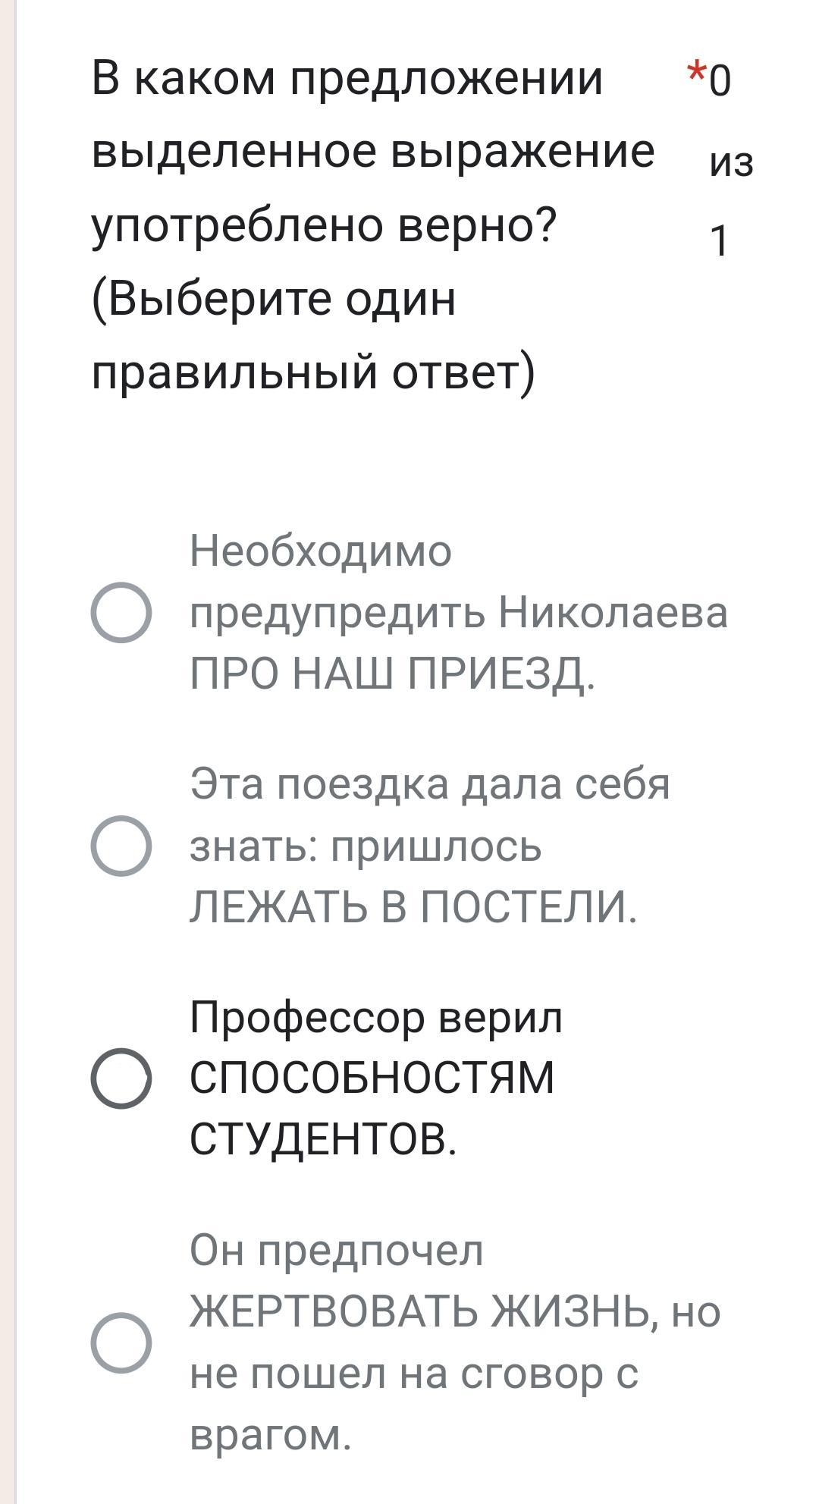Click the 'Профессор верил' answer label
The height and width of the screenshot is (1504, 819).
(376, 1016)
